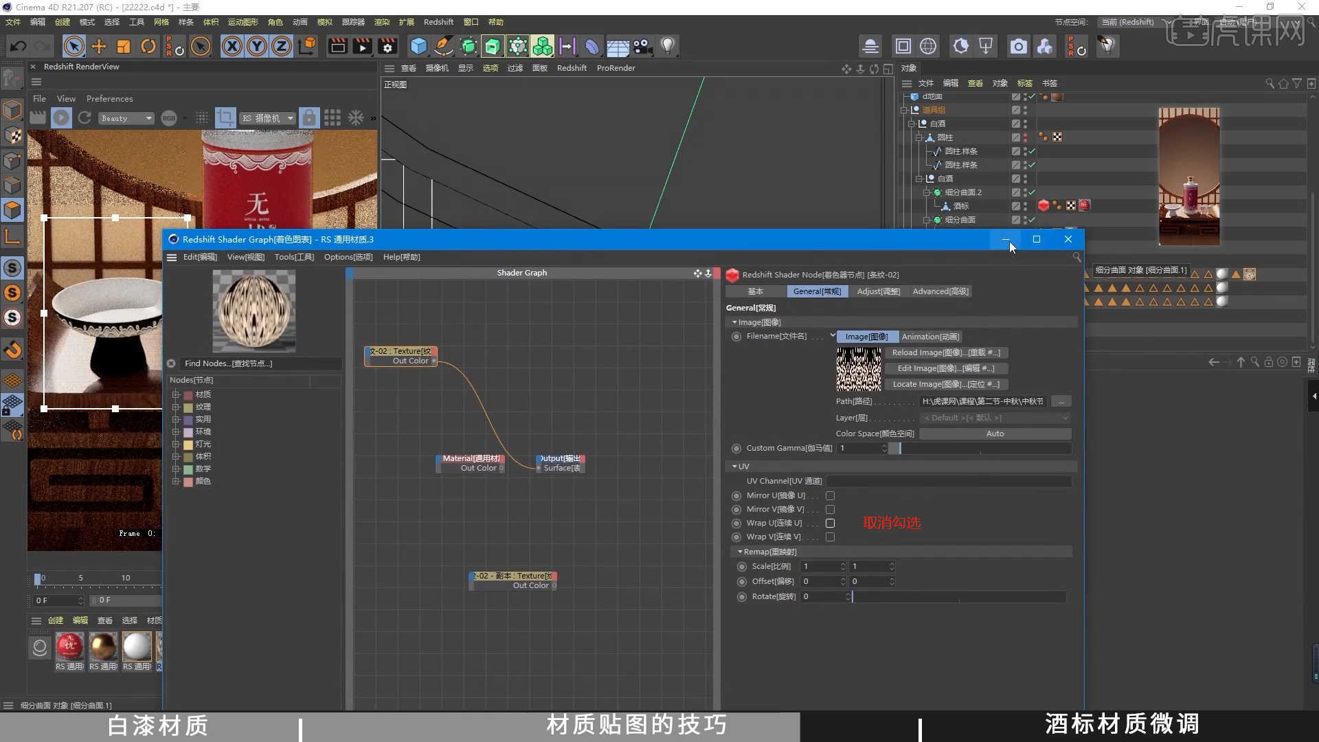
Task: Uncheck the Mirror U checkbox
Action: click(830, 495)
